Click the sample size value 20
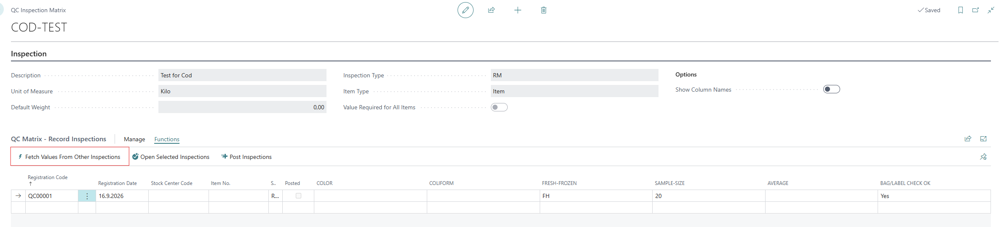Image resolution: width=1004 pixels, height=227 pixels. tap(709, 196)
